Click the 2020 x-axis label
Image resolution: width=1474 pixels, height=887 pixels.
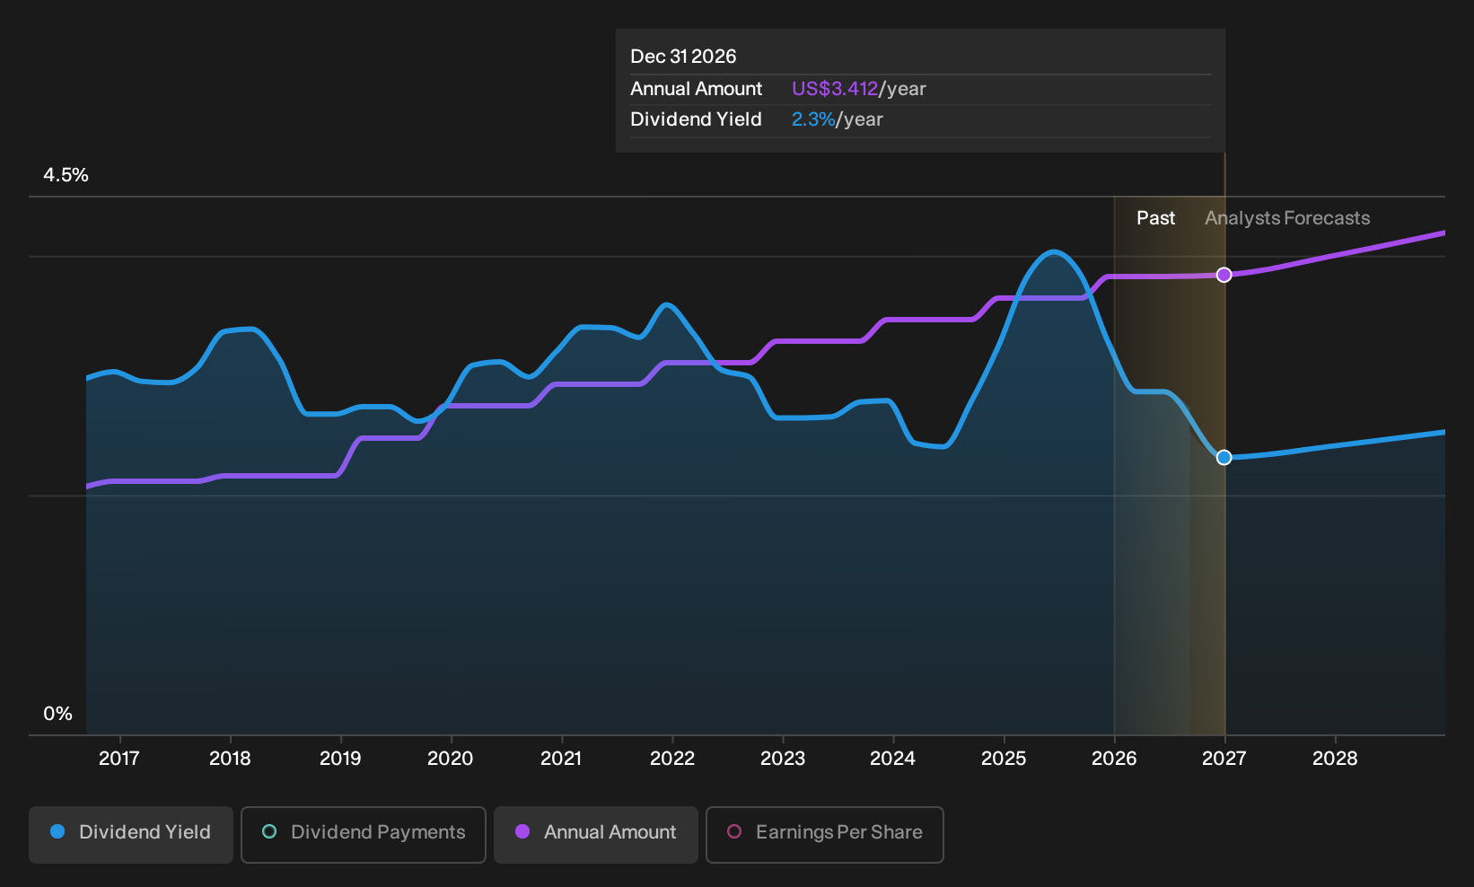click(x=451, y=758)
